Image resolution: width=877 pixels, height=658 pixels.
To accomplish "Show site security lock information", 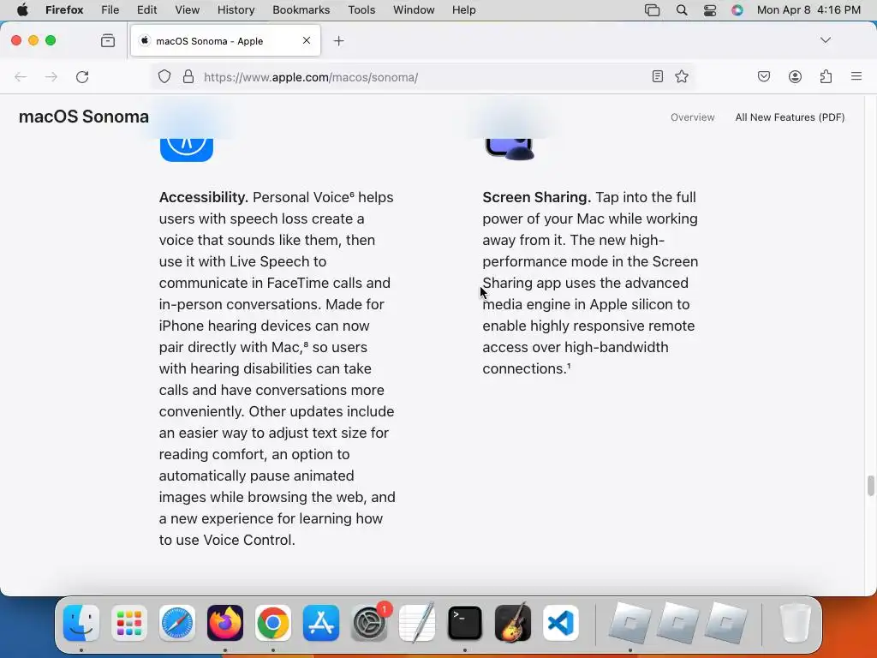I will click(x=188, y=76).
